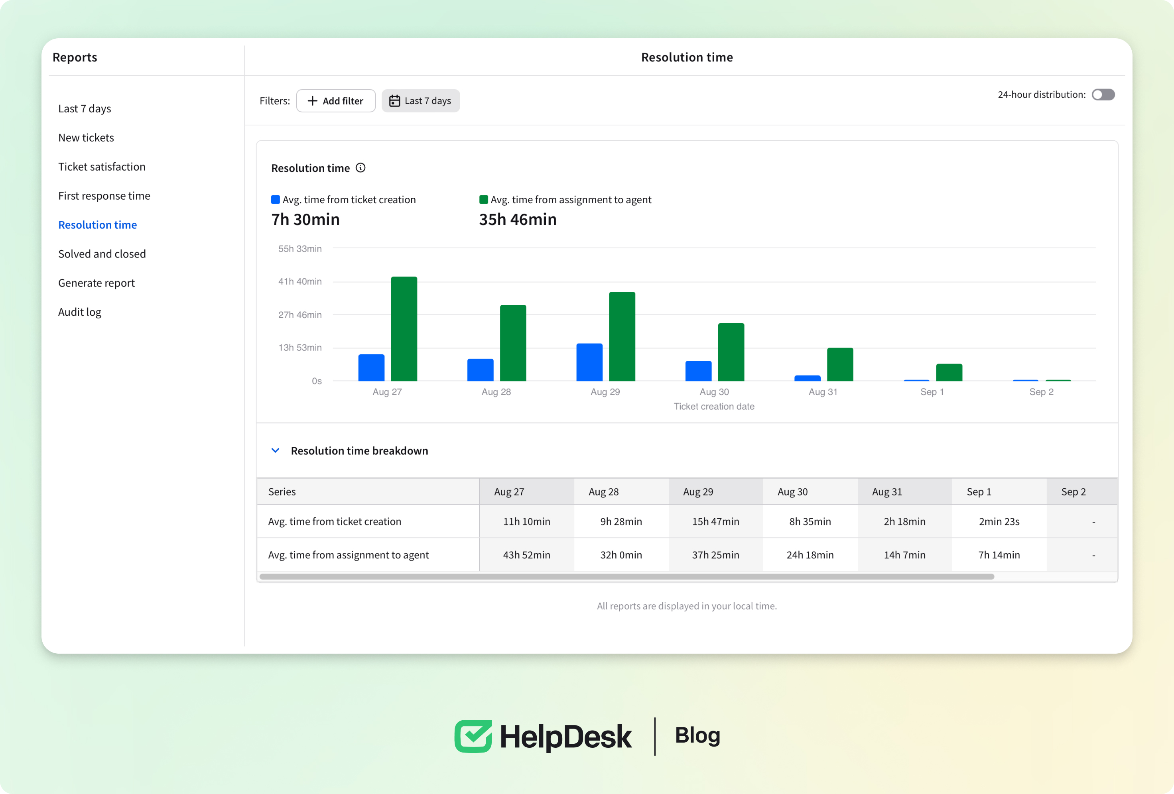
Task: Click the Add filter button
Action: click(x=335, y=101)
